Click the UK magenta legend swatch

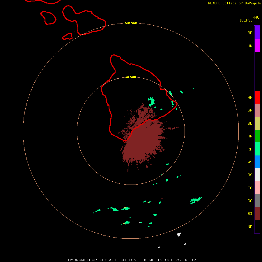point(257,46)
